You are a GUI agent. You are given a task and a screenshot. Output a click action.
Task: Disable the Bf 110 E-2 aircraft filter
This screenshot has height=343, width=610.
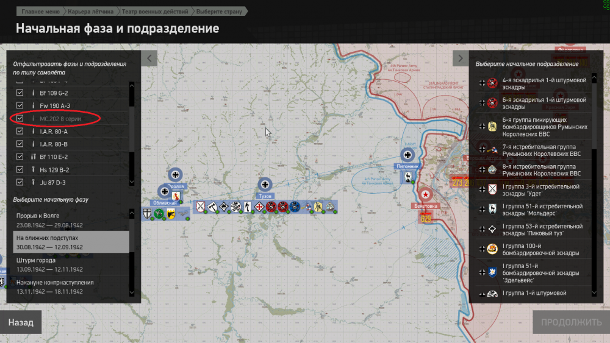tap(20, 157)
